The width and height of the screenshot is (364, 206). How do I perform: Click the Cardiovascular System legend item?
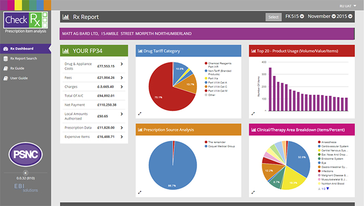click(333, 146)
